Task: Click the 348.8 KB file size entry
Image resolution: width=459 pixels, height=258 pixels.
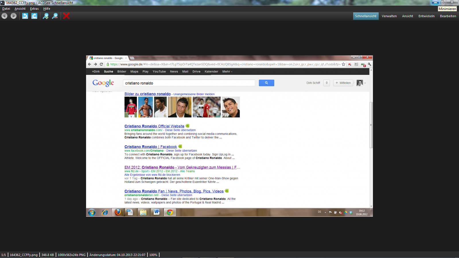Action: point(48,255)
